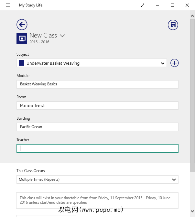Save the class with the floppy disk icon
Image resolution: width=195 pixels, height=217 pixels.
click(173, 25)
